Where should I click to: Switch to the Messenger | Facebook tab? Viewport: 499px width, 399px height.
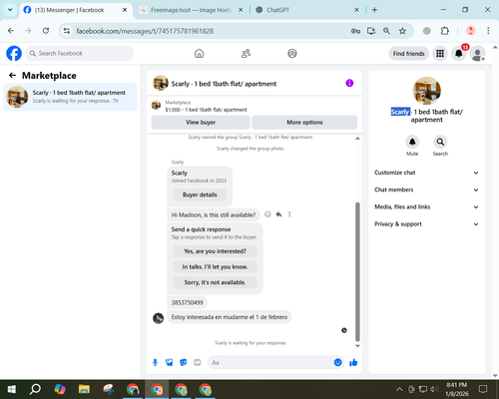coord(75,10)
